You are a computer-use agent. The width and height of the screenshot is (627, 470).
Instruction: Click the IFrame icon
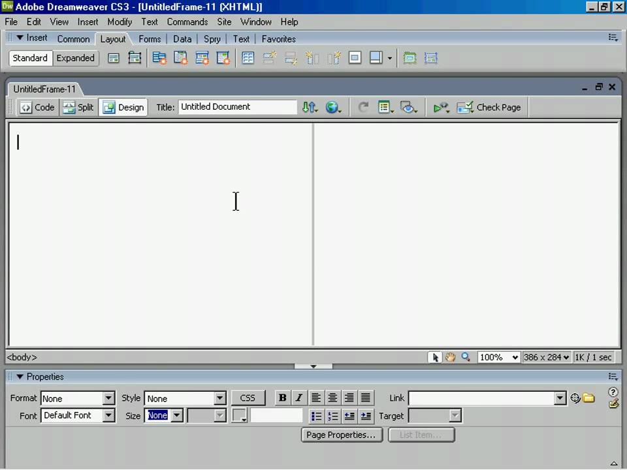point(355,58)
